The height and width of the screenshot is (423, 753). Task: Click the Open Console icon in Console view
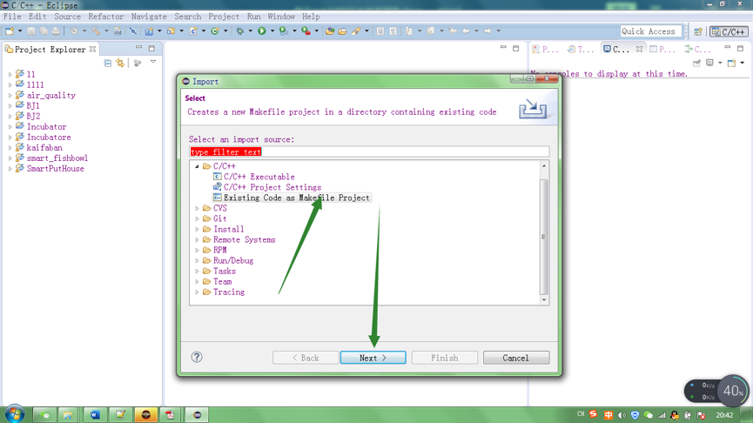point(731,63)
